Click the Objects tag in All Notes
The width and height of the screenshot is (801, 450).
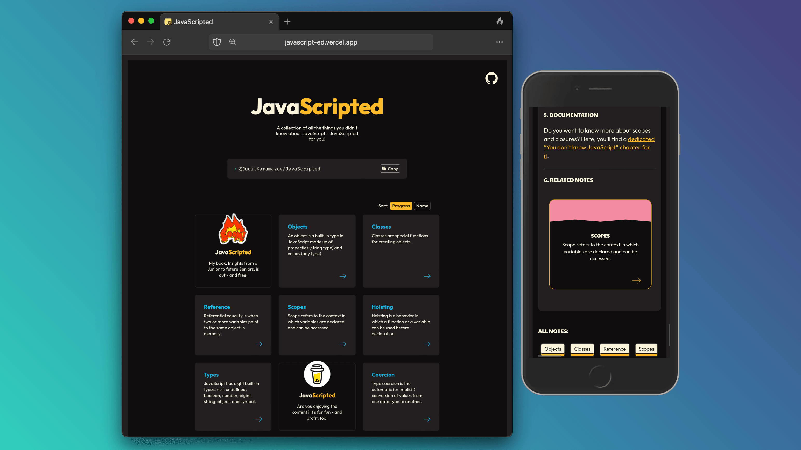[552, 348]
